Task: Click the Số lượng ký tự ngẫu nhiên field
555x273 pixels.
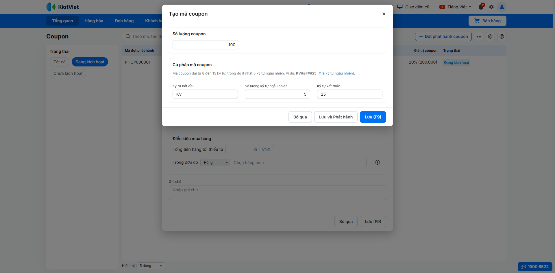Action: click(277, 94)
